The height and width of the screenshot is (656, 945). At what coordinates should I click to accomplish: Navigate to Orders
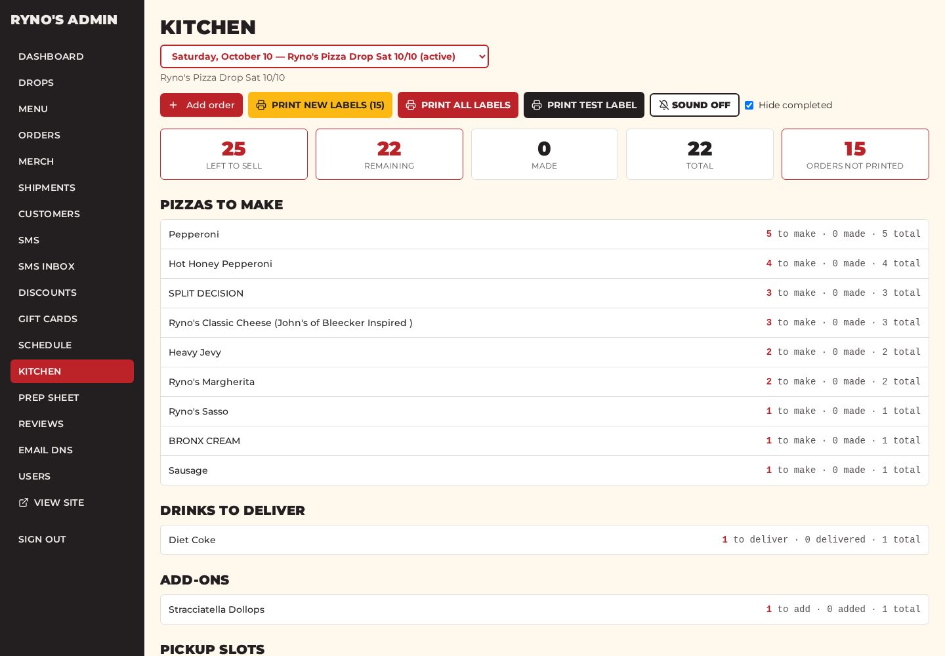(x=72, y=135)
